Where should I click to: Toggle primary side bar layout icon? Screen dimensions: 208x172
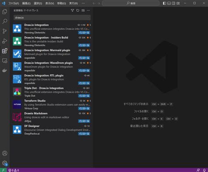pos(165,3)
